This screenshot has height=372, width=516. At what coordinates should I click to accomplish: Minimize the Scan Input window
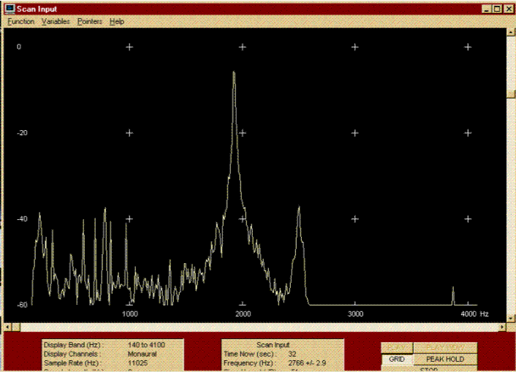[x=487, y=9]
